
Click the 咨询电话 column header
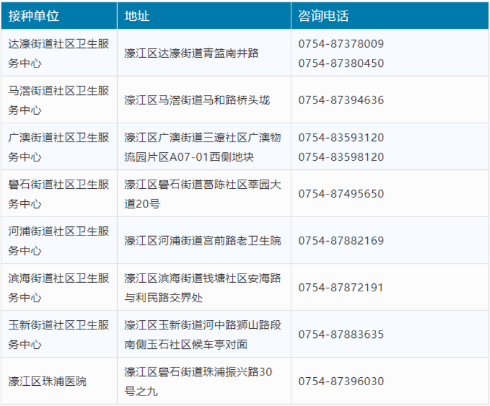323,16
